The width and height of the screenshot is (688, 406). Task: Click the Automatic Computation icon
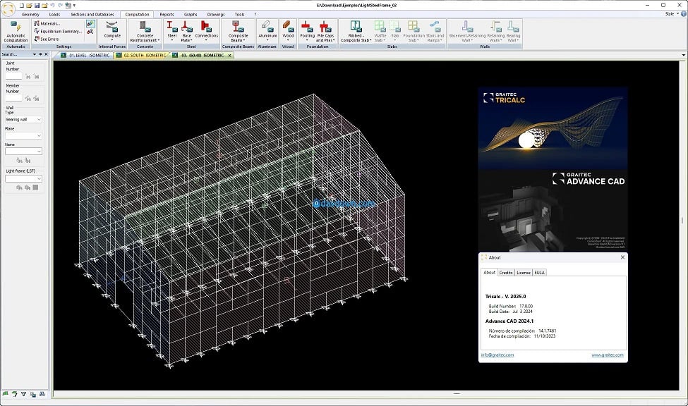coord(16,26)
